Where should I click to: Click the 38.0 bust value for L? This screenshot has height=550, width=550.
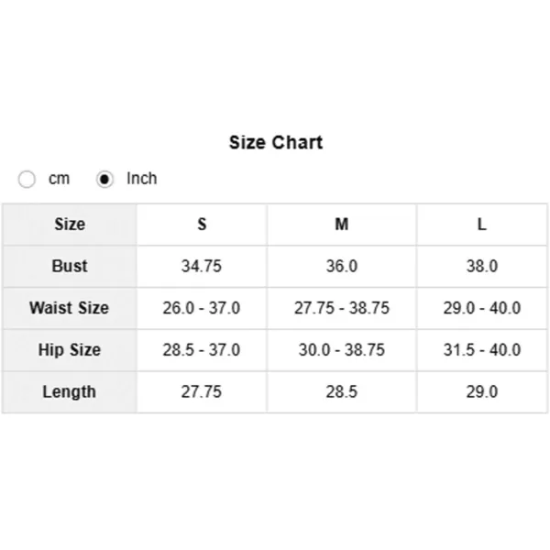pos(482,266)
